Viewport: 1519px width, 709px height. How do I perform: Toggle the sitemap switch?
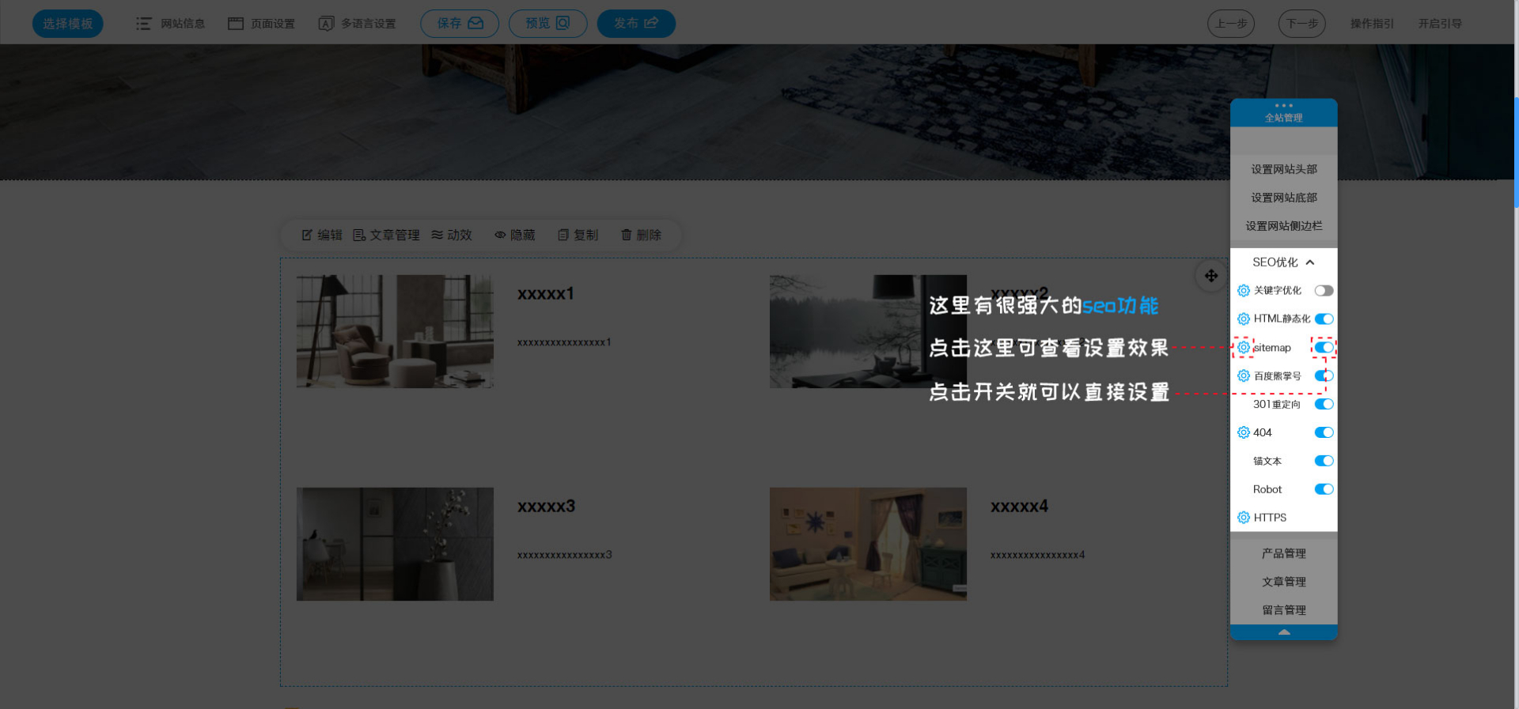pyautogui.click(x=1324, y=348)
